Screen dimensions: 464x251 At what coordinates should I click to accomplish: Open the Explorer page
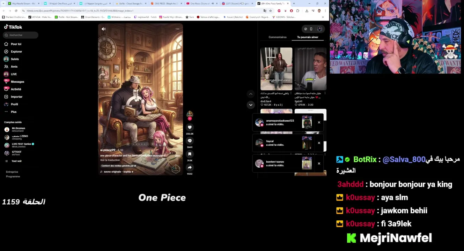pos(13,52)
